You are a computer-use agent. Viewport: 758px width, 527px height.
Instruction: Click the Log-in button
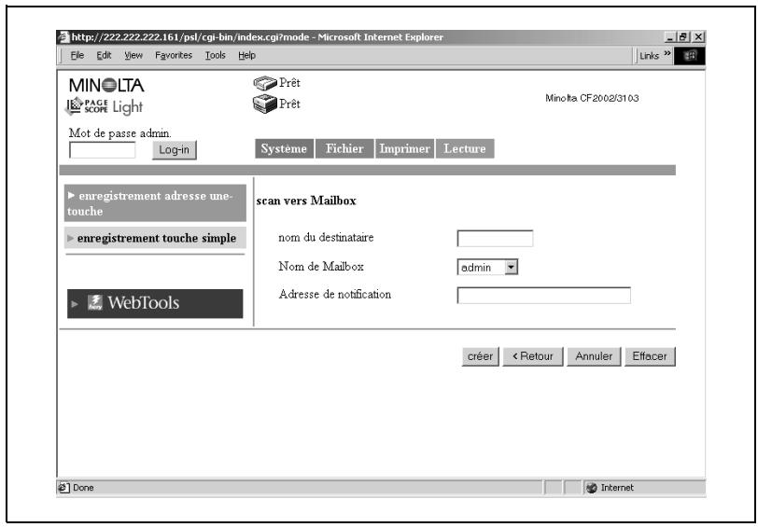174,150
